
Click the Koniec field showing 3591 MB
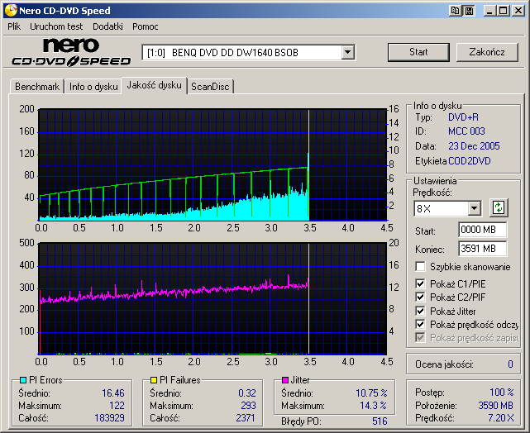point(483,249)
